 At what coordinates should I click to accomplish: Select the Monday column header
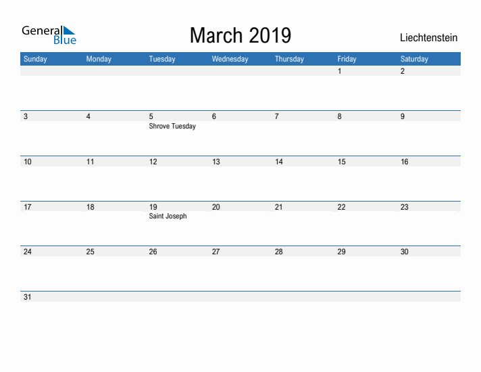coord(99,59)
